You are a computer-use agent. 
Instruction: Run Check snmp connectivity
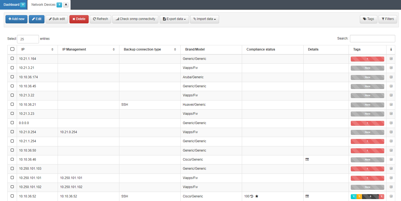pos(135,19)
